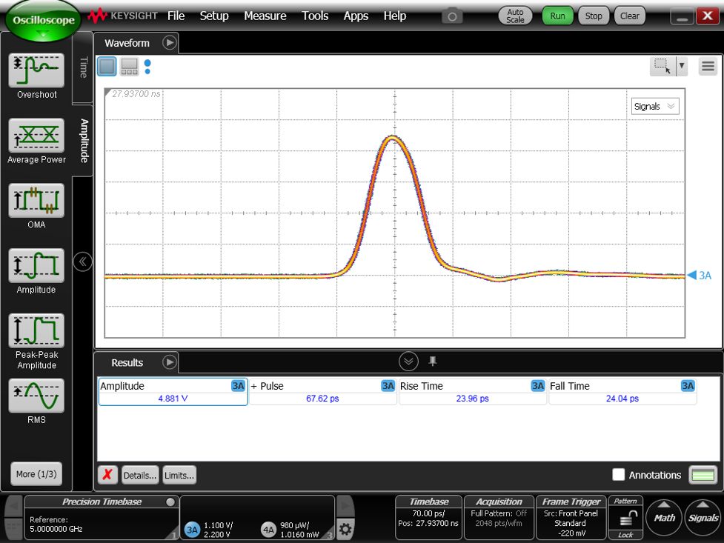724x543 pixels.
Task: Select the Peak-Peak Amplitude measurement icon
Action: (36, 330)
